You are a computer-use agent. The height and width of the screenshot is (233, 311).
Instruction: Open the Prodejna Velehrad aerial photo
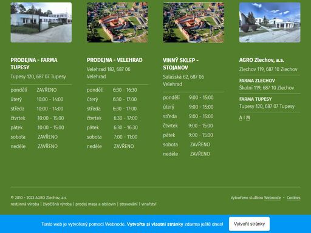(117, 22)
